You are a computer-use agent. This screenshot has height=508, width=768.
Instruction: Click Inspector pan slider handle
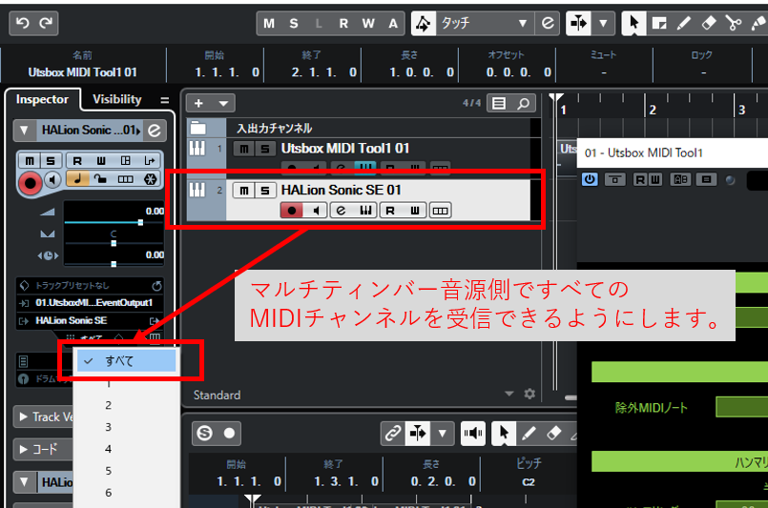coord(114,243)
